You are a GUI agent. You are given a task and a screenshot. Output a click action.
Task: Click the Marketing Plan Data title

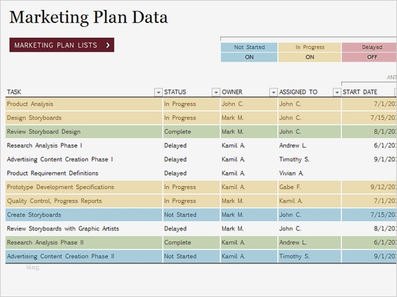tap(88, 16)
